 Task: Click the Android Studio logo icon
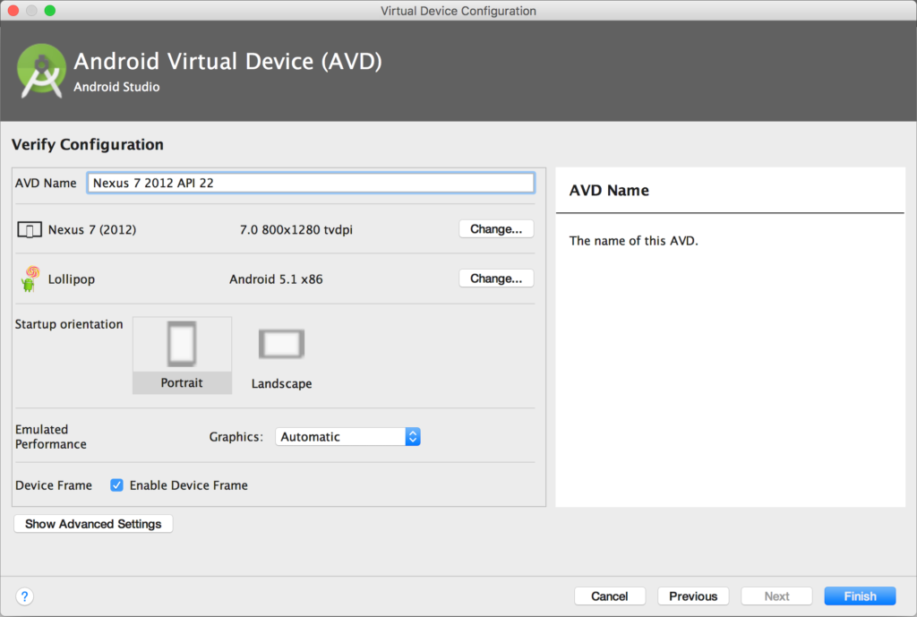coord(41,71)
